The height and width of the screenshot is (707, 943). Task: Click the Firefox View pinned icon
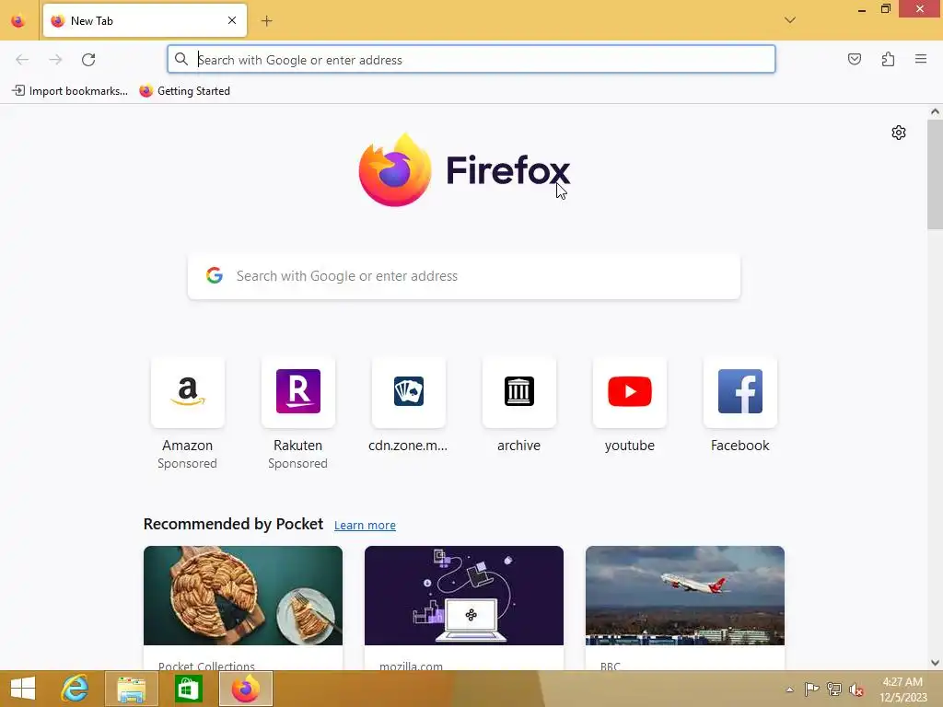pyautogui.click(x=18, y=21)
